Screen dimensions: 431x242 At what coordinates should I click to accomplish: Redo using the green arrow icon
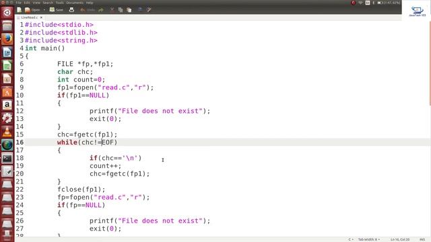[101, 10]
